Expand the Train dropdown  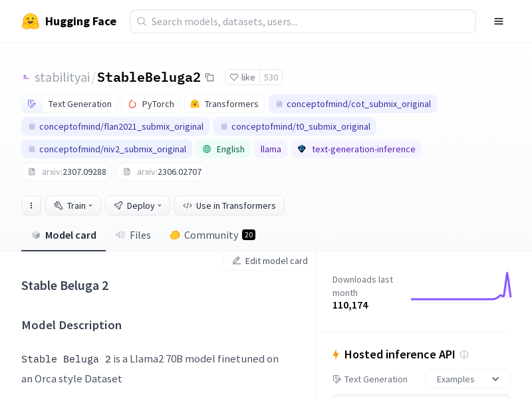point(73,205)
